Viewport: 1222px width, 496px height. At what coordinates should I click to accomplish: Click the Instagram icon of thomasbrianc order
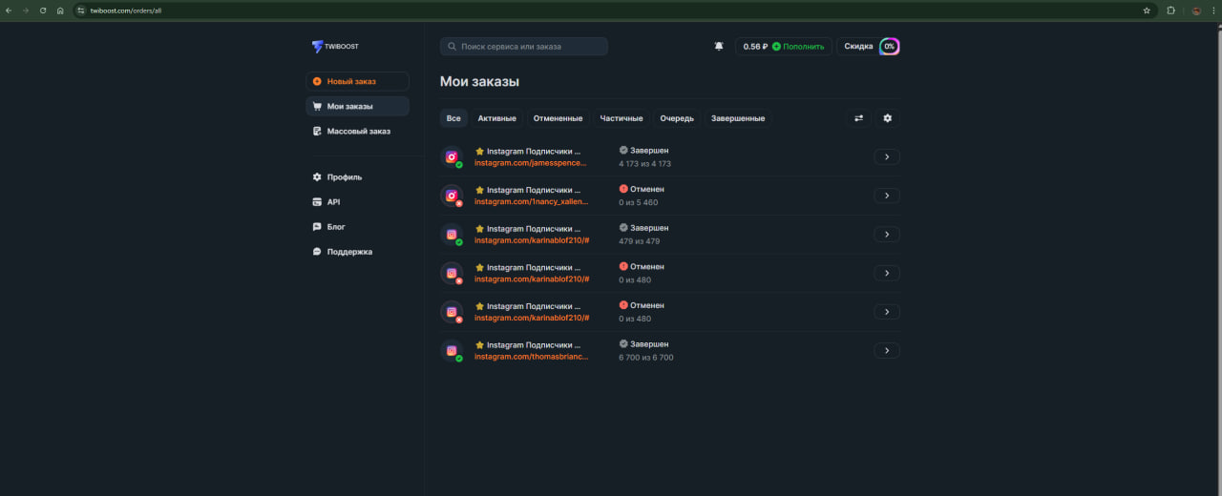click(x=452, y=350)
